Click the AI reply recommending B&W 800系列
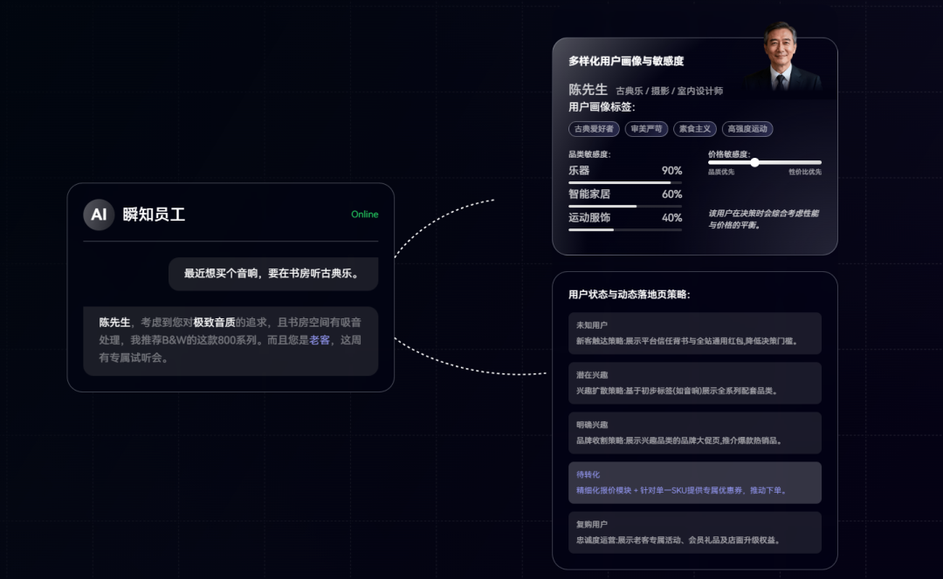The width and height of the screenshot is (943, 579). tap(231, 341)
